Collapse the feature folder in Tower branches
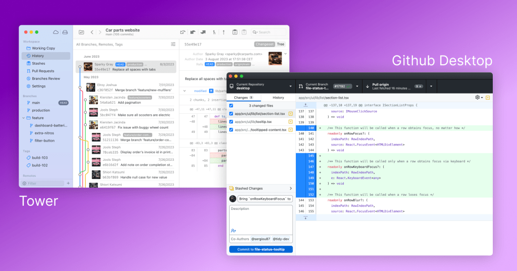517x271 pixels. [23, 118]
